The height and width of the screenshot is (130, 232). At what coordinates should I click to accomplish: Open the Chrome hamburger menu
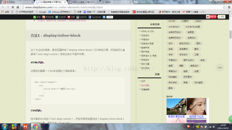229,7
